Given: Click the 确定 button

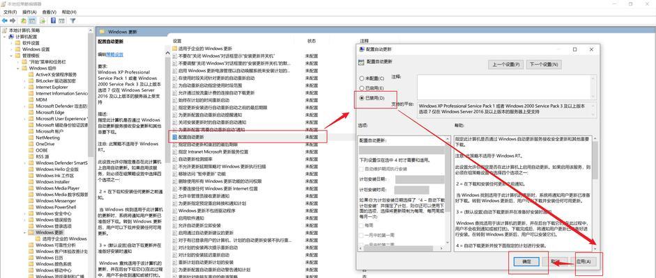Looking at the screenshot, I should point(526,261).
